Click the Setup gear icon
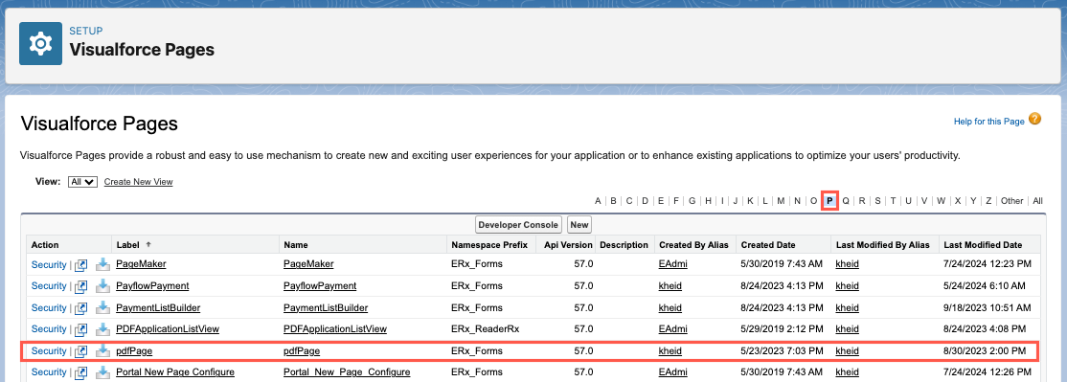Screen dimensions: 1067x382 click(41, 43)
